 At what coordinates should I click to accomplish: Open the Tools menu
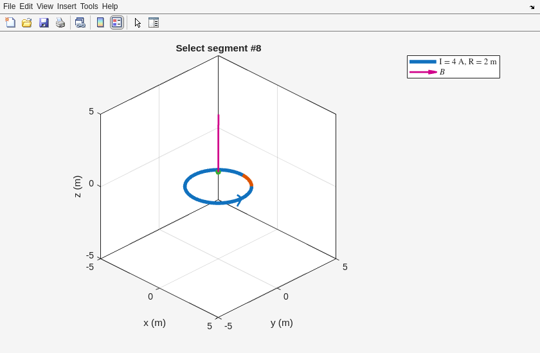pos(89,6)
